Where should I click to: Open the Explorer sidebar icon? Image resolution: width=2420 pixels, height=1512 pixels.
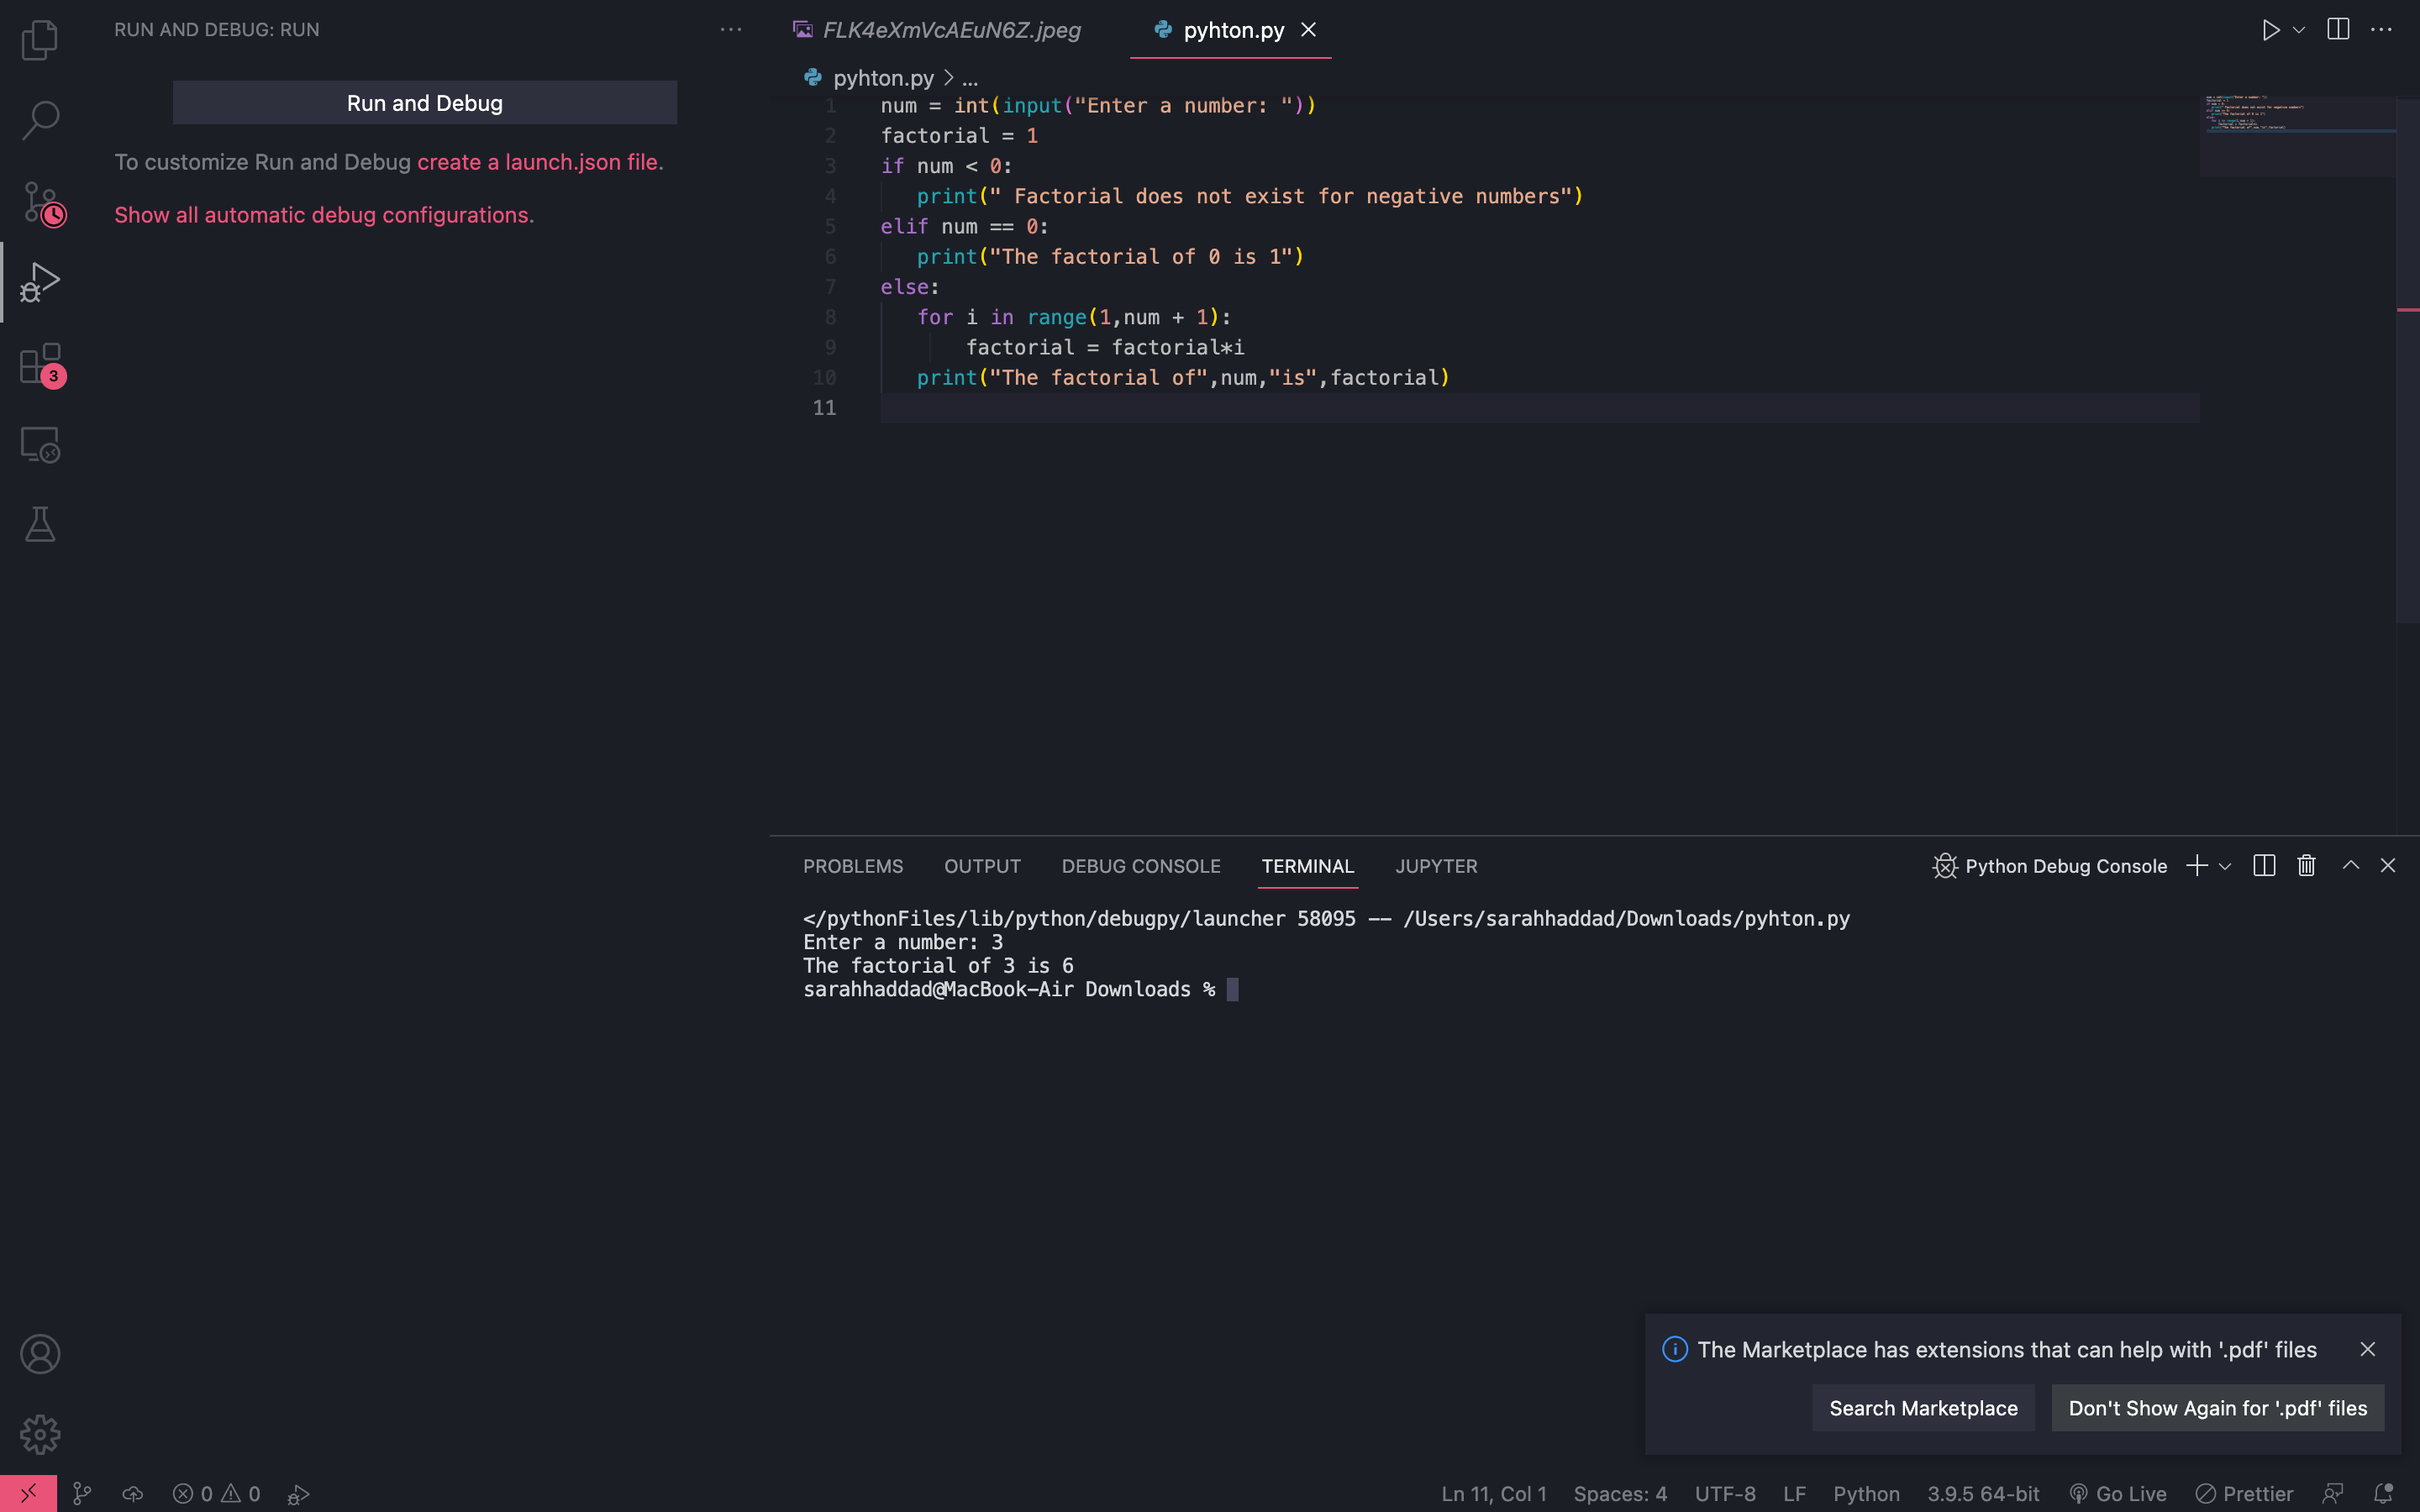[40, 40]
